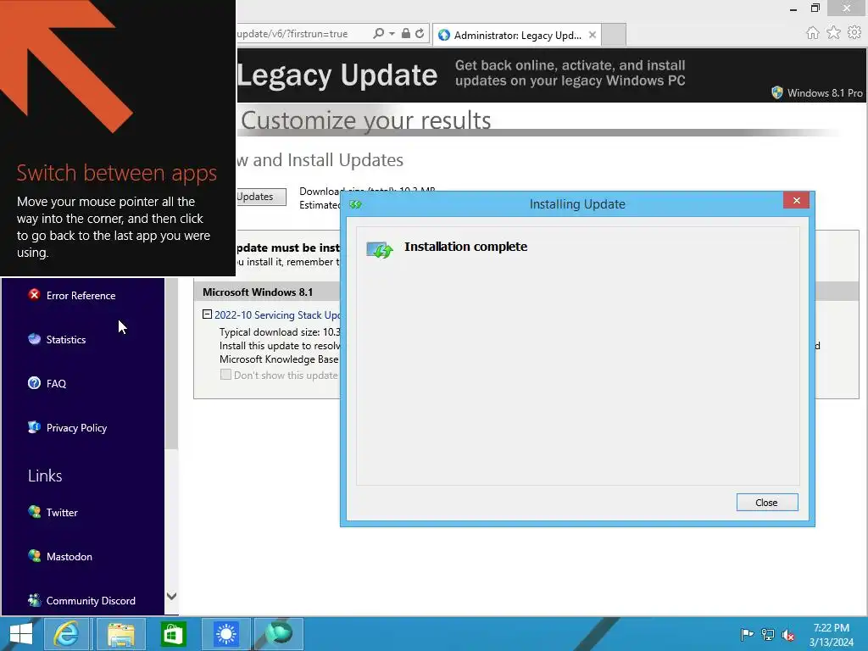Click the network tray icon
The width and height of the screenshot is (868, 651).
click(768, 634)
